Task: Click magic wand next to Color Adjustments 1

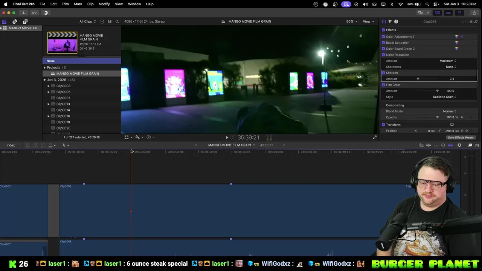Action: pos(462,37)
